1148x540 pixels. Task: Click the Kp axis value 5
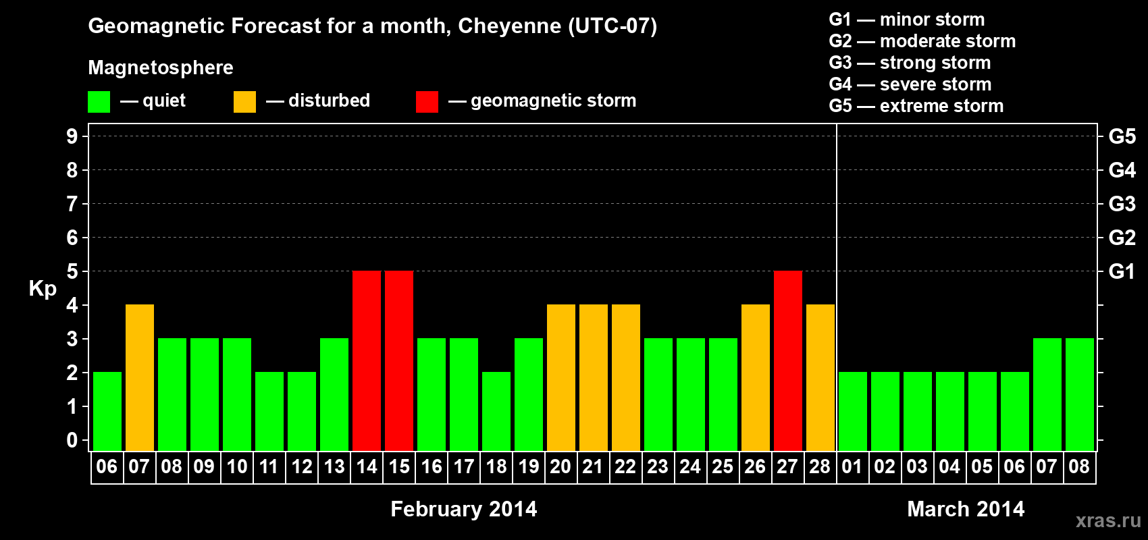pos(72,271)
